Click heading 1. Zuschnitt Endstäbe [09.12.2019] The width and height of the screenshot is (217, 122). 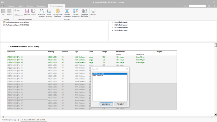point(23,46)
